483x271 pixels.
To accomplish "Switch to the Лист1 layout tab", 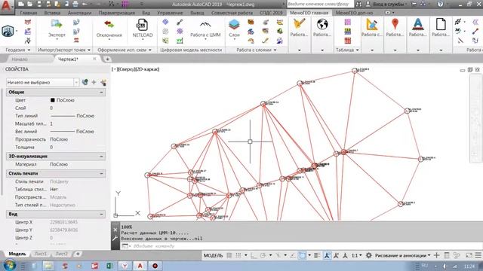I will click(x=41, y=254).
